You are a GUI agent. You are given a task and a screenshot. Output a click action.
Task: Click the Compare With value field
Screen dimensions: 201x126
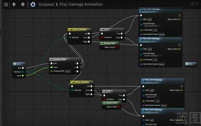68,71
